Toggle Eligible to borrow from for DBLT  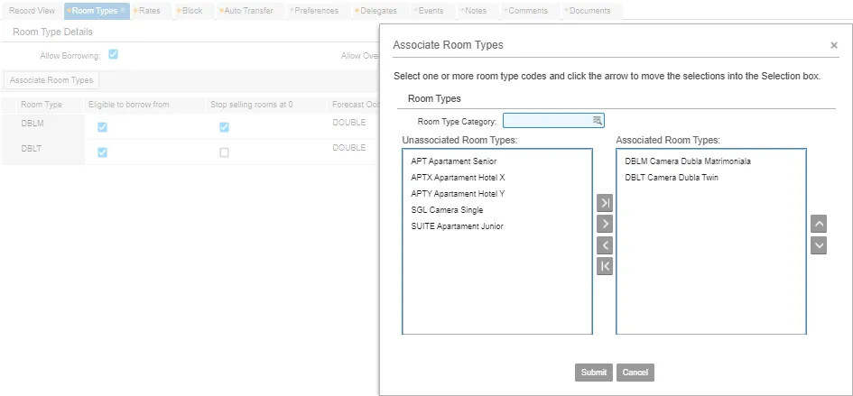click(102, 152)
